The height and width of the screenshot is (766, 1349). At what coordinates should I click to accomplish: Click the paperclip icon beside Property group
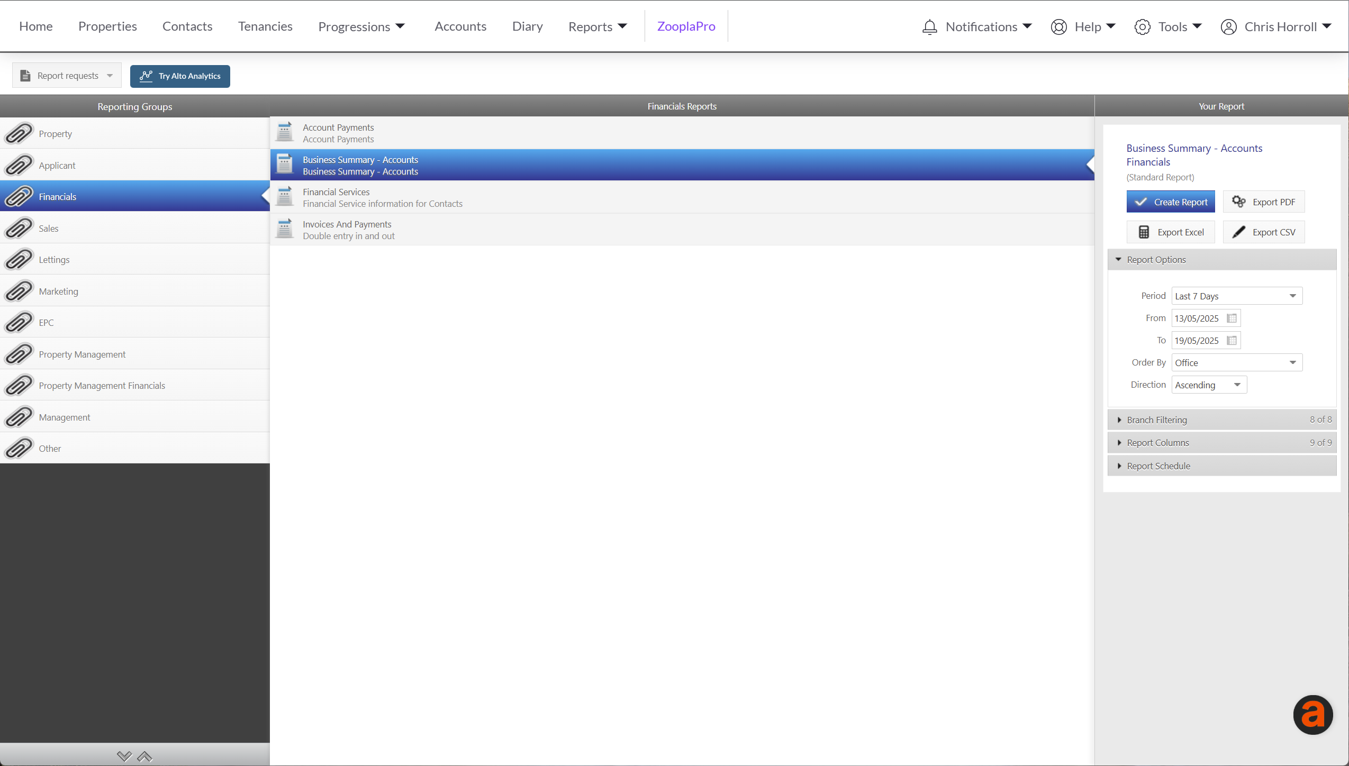point(19,133)
